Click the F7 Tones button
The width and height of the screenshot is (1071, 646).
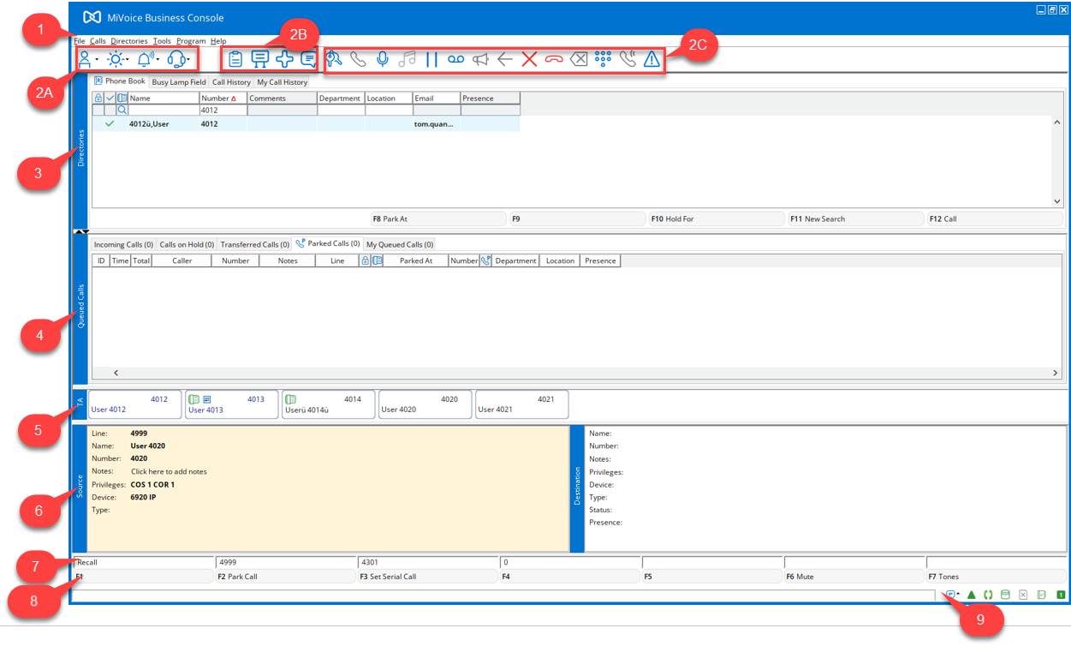997,577
